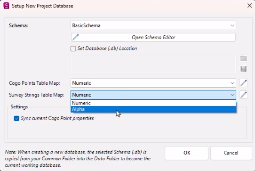Collapse the Survey Strings Table Map dropdown arrow
Viewport: 255px width, 171px height.
(x=232, y=95)
